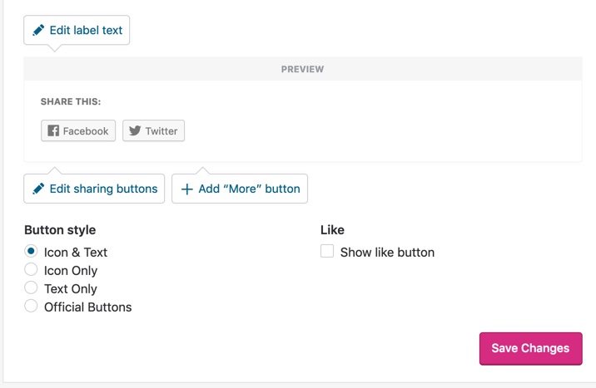Viewport: 596px width, 388px height.
Task: Switch to Official Buttons style
Action: [31, 306]
